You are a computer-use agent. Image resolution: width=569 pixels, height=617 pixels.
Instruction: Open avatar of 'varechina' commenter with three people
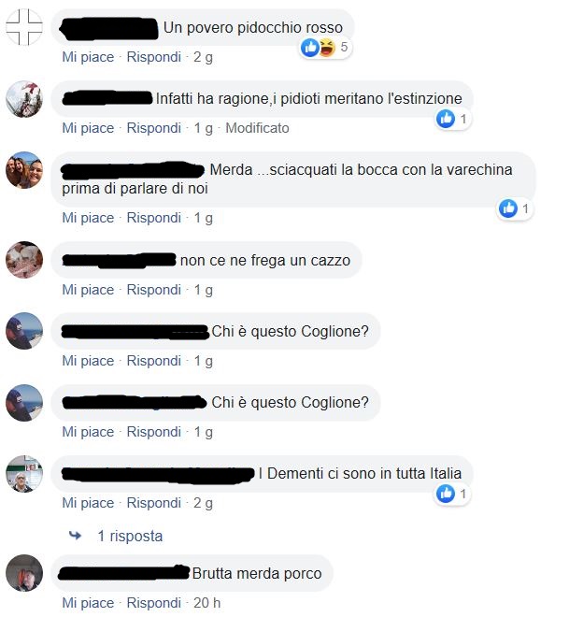24,170
